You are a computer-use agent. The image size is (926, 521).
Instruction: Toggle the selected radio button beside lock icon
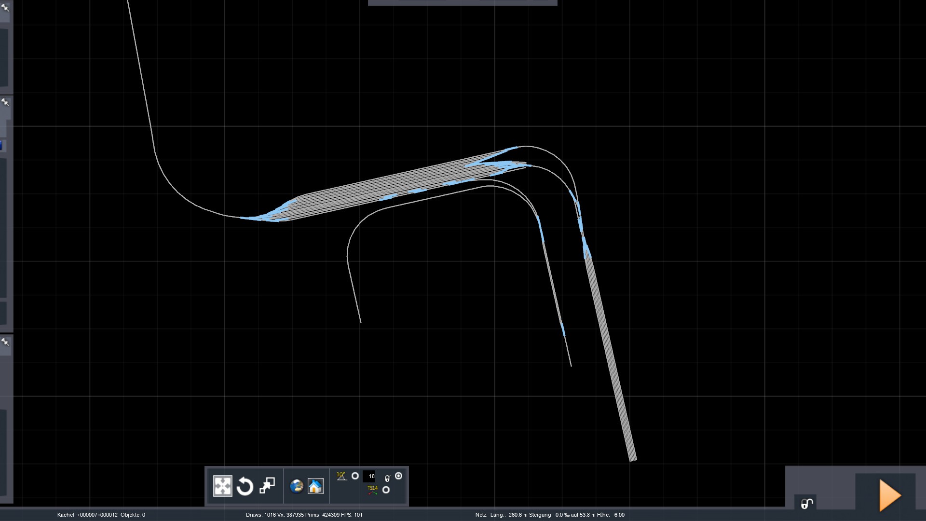coord(398,476)
